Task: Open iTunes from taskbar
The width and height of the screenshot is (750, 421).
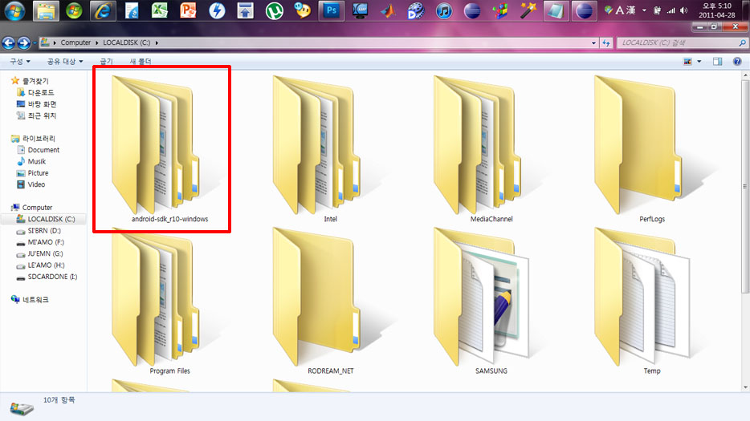Action: pos(444,10)
